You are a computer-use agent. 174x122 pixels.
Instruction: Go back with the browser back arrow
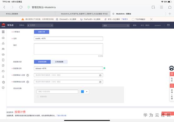pos(4,7)
